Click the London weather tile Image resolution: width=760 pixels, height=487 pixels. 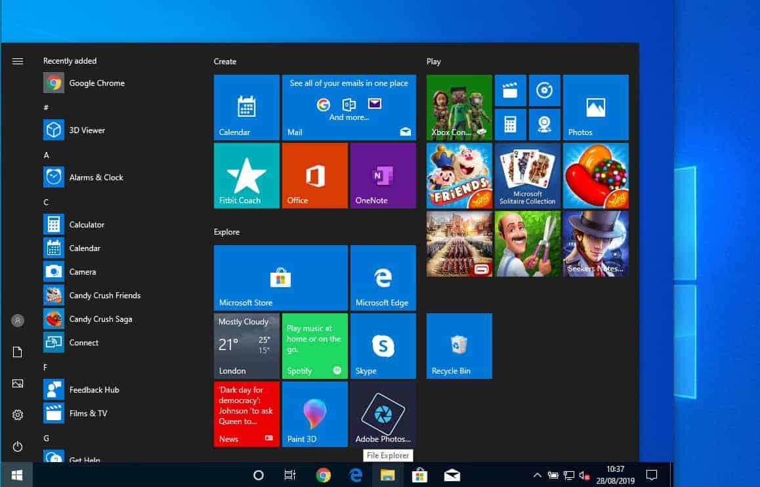tap(246, 345)
